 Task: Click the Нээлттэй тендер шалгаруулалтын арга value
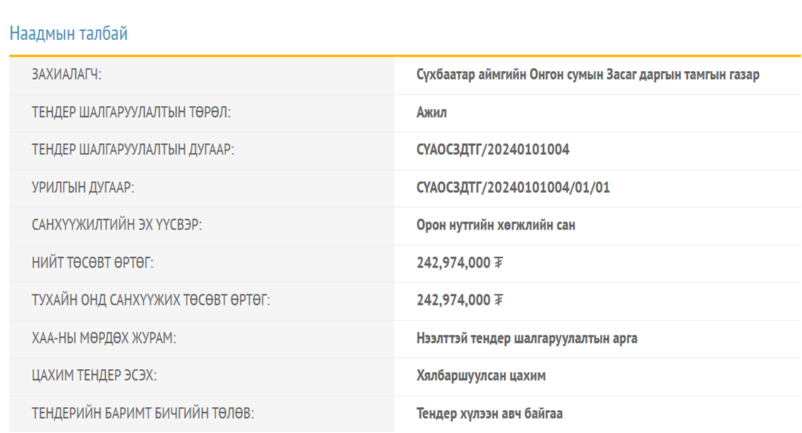(x=527, y=338)
